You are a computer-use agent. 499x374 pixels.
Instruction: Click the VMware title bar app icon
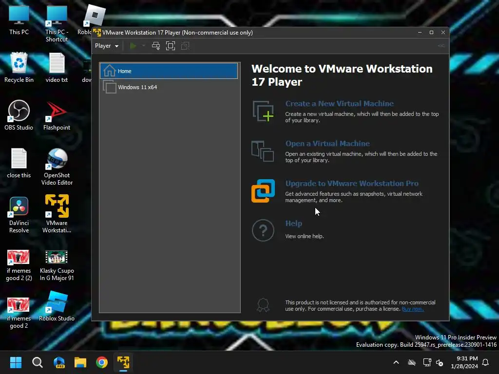[x=97, y=33]
